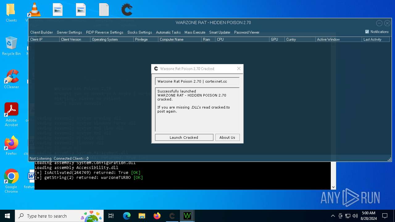Image resolution: width=395 pixels, height=222 pixels.
Task: Click the 'Successfully launched' message text box
Action: 197,109
